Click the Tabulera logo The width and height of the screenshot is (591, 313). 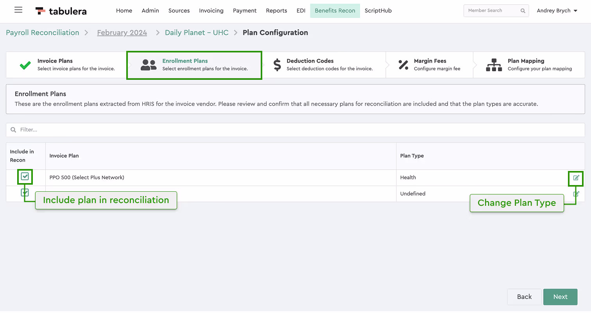(x=61, y=11)
